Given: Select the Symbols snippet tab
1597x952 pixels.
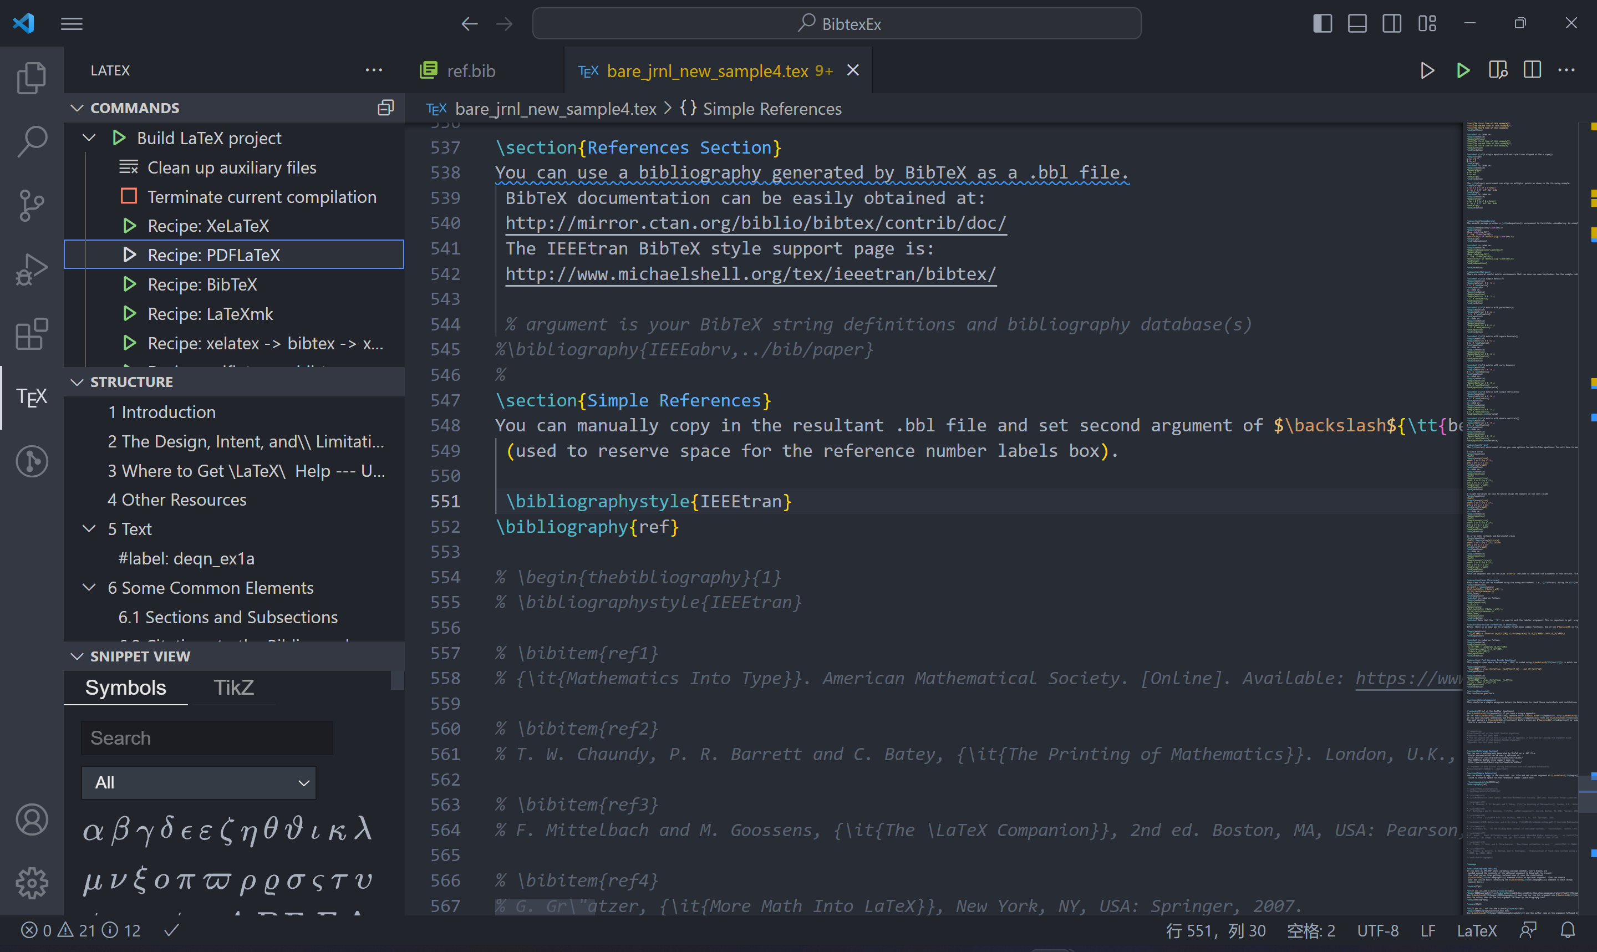Looking at the screenshot, I should pos(126,687).
